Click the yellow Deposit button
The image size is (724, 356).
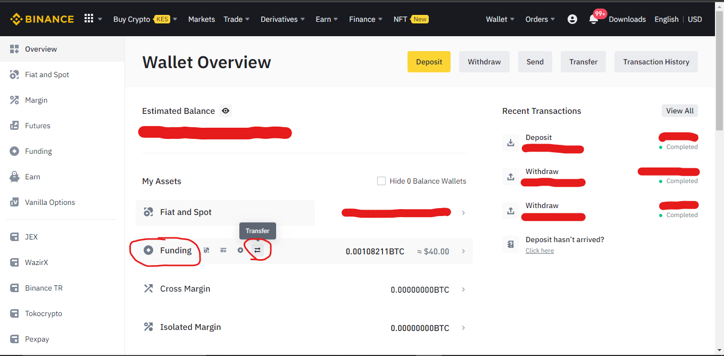(x=429, y=62)
